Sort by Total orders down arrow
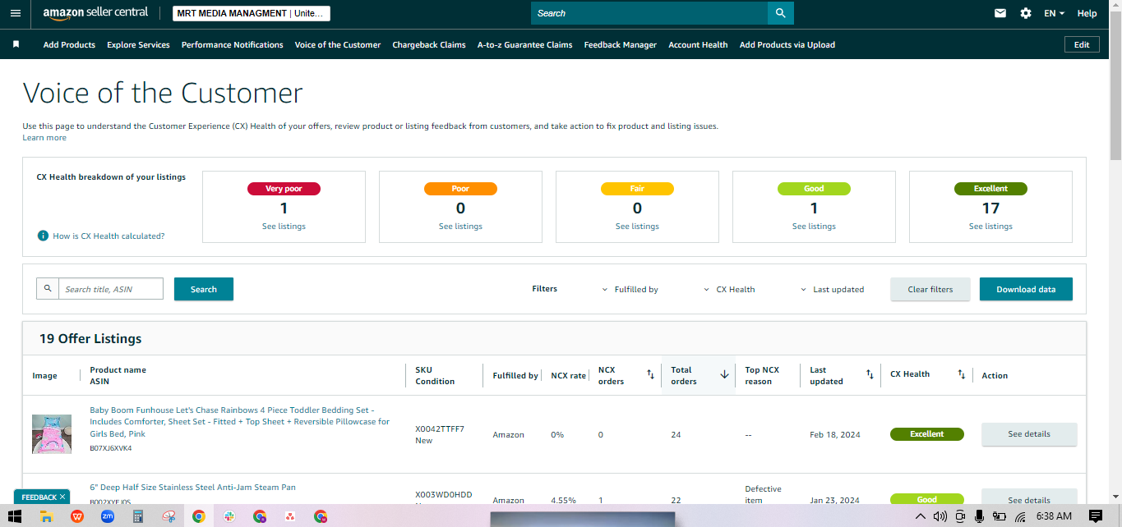 coord(724,374)
